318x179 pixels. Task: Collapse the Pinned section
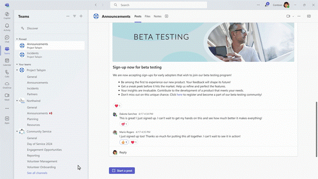tap(17, 39)
